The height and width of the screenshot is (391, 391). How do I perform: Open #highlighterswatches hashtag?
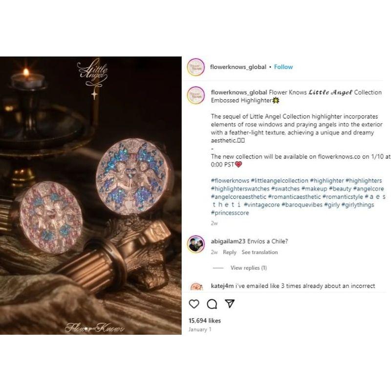(x=240, y=189)
